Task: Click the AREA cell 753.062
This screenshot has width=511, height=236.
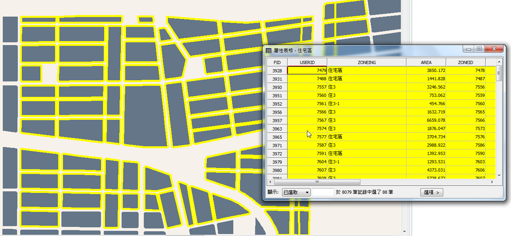Action: point(426,95)
